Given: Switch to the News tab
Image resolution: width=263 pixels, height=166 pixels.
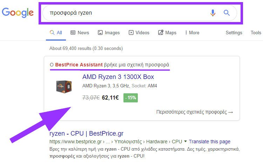Looking at the screenshot, I should tap(80, 33).
